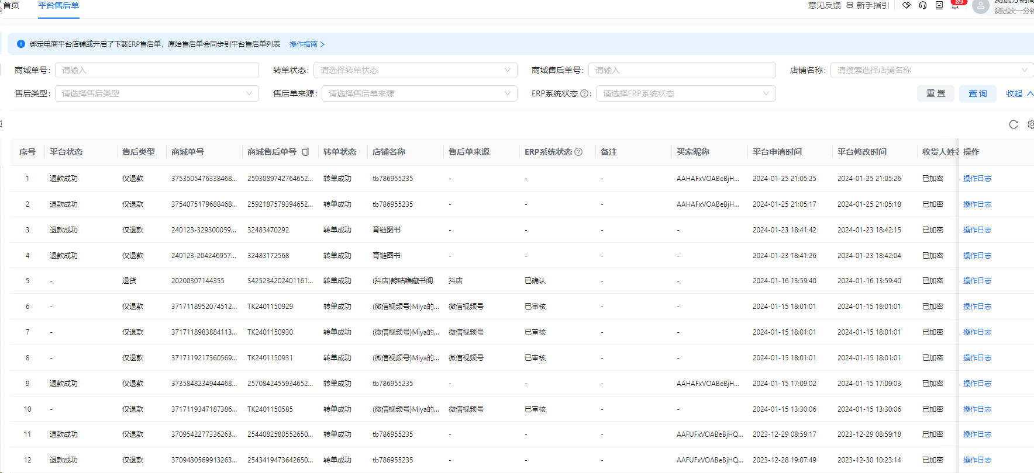The height and width of the screenshot is (473, 1034).
Task: Click copy icon next to 商城售后单号 header
Action: tap(305, 152)
